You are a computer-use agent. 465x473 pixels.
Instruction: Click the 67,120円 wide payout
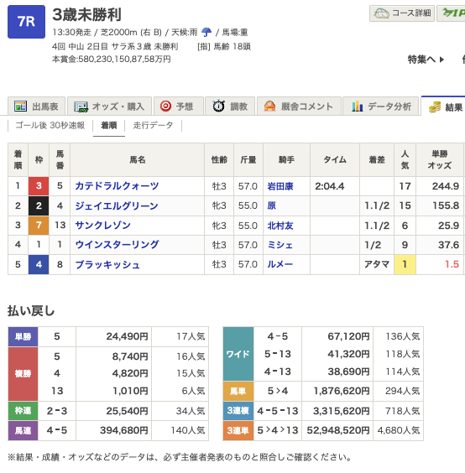349,336
